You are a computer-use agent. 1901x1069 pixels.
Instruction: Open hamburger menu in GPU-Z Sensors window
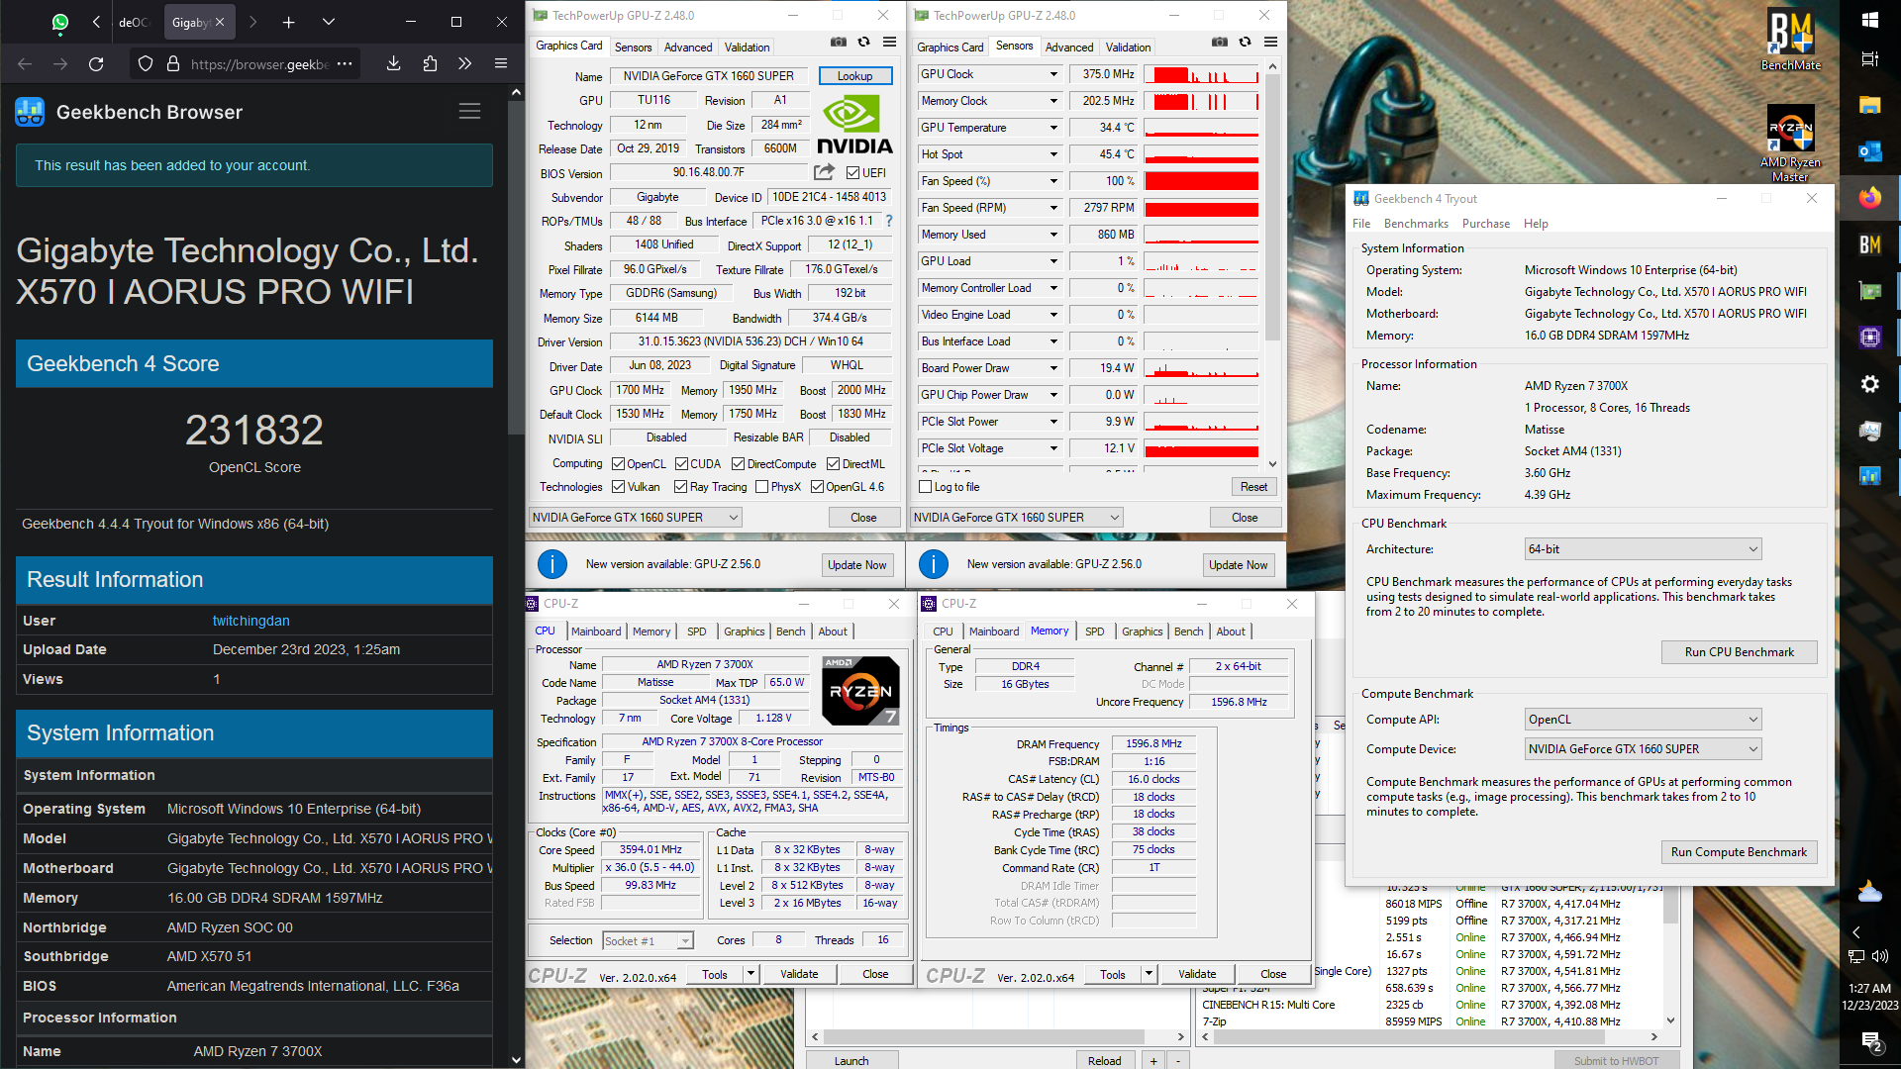tap(1270, 42)
